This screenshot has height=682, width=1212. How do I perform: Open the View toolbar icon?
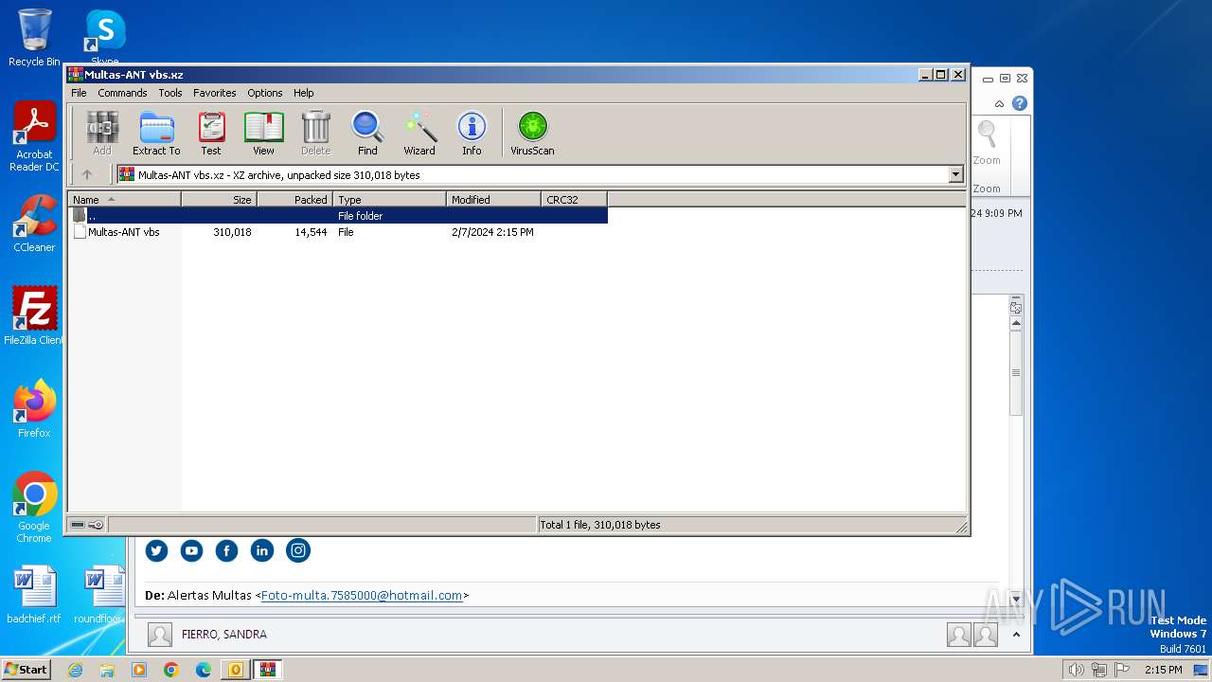[x=263, y=134]
